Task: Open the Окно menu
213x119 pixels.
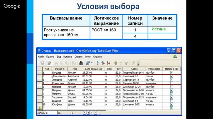Action: pos(88,57)
